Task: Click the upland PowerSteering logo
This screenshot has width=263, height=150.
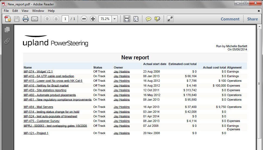Action: 55,41
